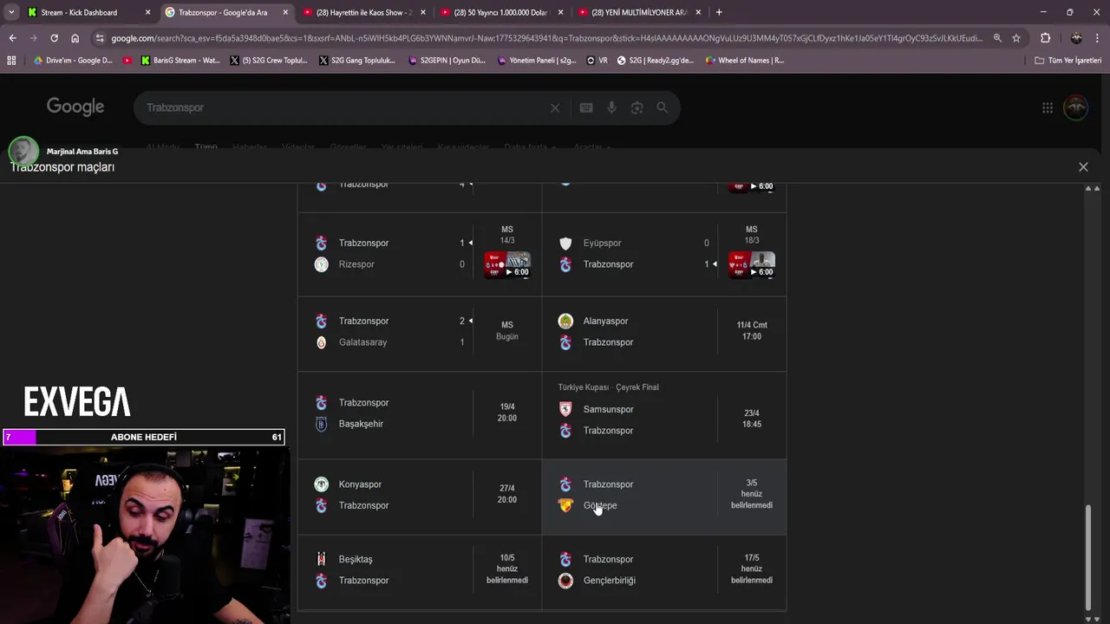Play Trabzonspor vs Rizespor highlights video
The height and width of the screenshot is (624, 1110).
pos(507,264)
